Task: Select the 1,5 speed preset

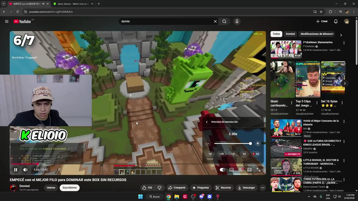Action: coord(233,154)
